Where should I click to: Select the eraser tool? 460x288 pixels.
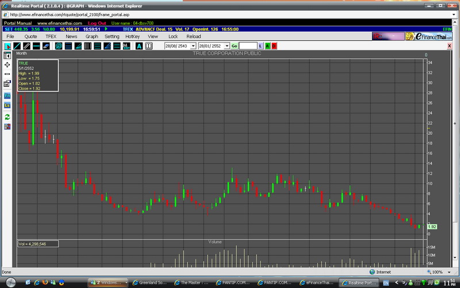46,46
